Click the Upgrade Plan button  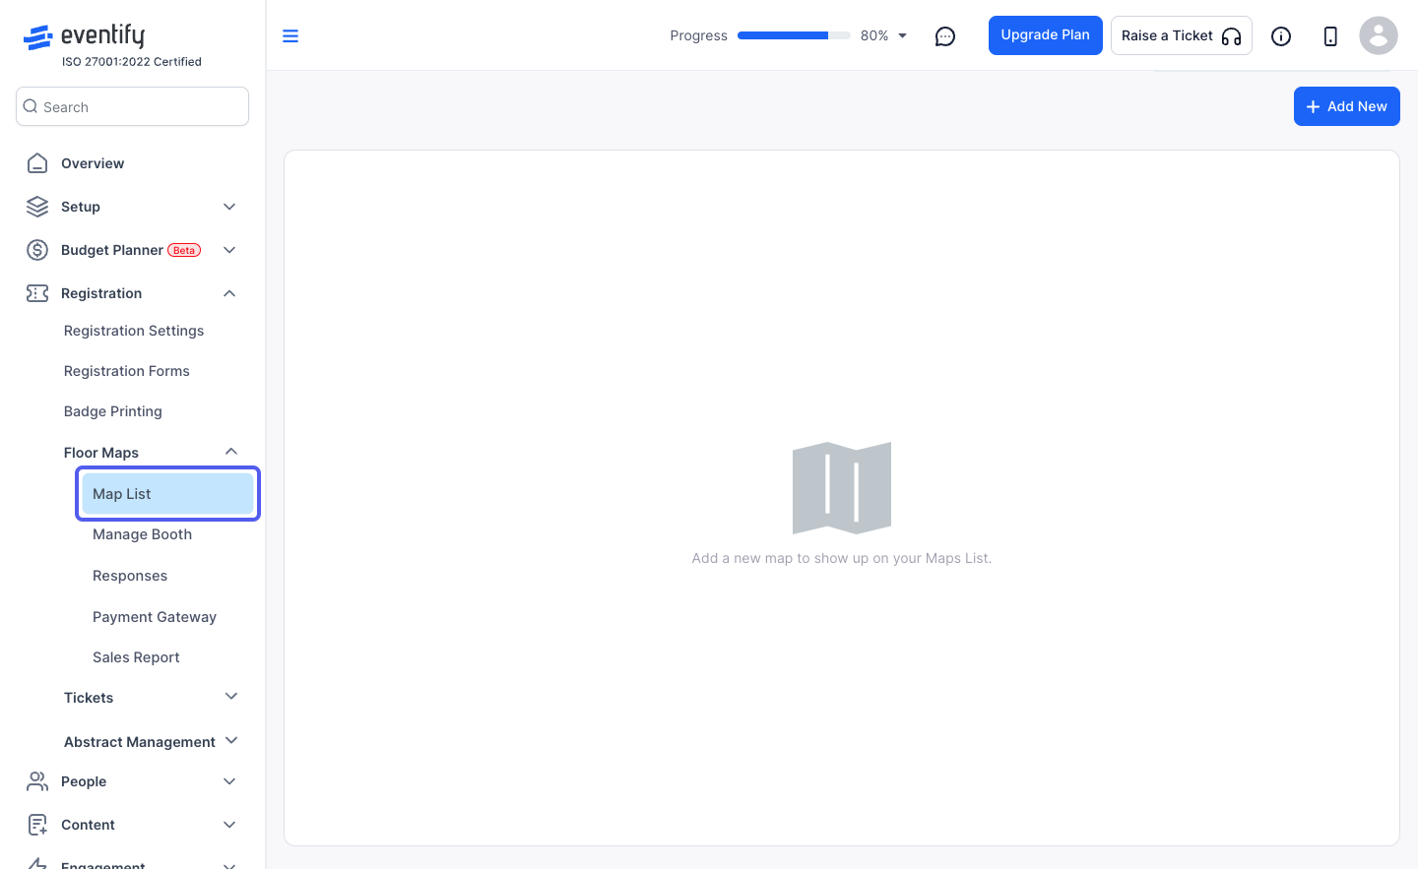[1046, 35]
